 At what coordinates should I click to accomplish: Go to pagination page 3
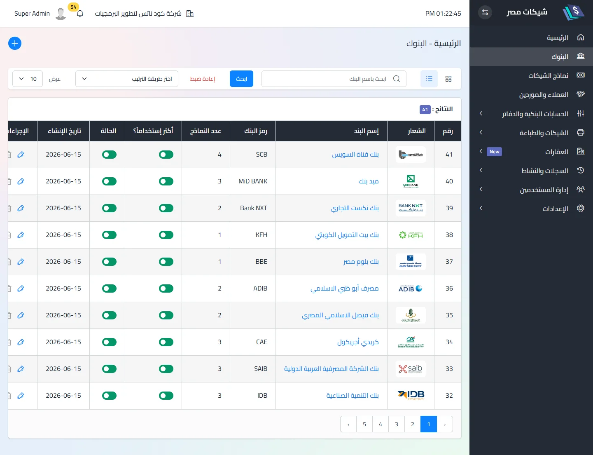[x=397, y=424]
